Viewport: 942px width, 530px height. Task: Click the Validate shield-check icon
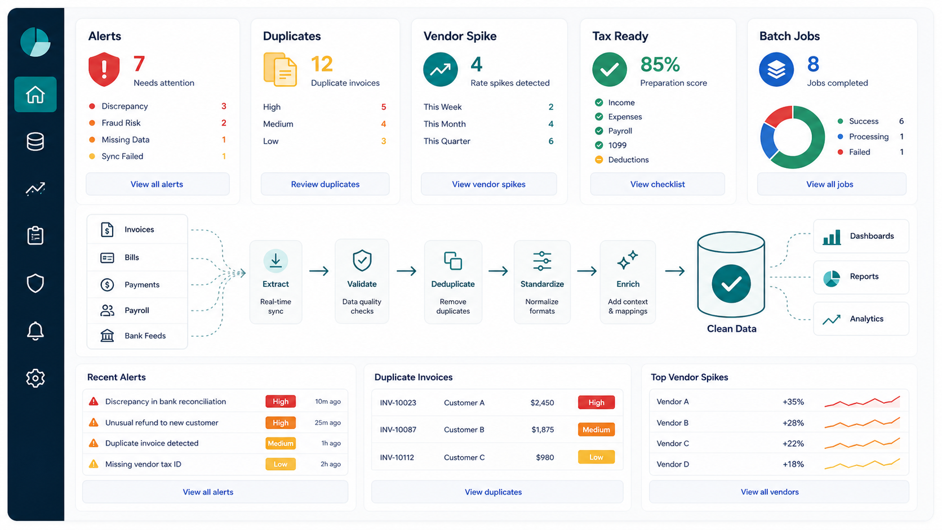362,261
